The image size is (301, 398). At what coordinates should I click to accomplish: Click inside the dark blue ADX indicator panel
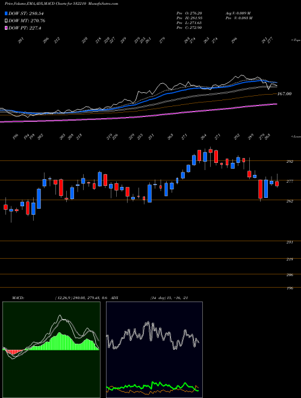(x=154, y=350)
